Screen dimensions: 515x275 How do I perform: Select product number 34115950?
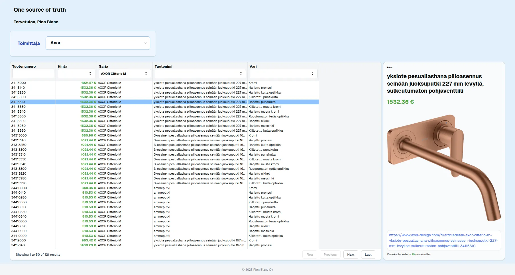coord(19,126)
